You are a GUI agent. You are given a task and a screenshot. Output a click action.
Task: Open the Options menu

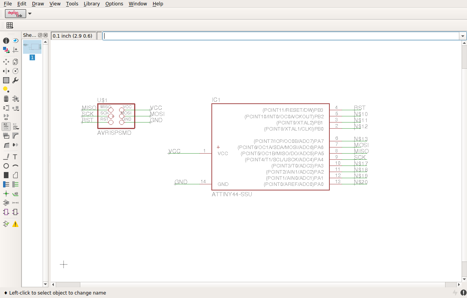pos(114,3)
